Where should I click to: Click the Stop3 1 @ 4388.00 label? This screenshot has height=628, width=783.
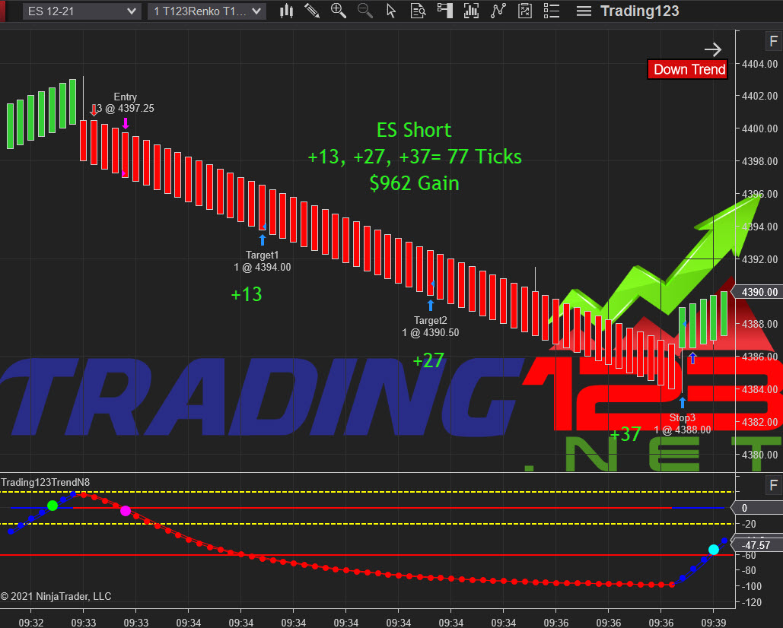683,423
